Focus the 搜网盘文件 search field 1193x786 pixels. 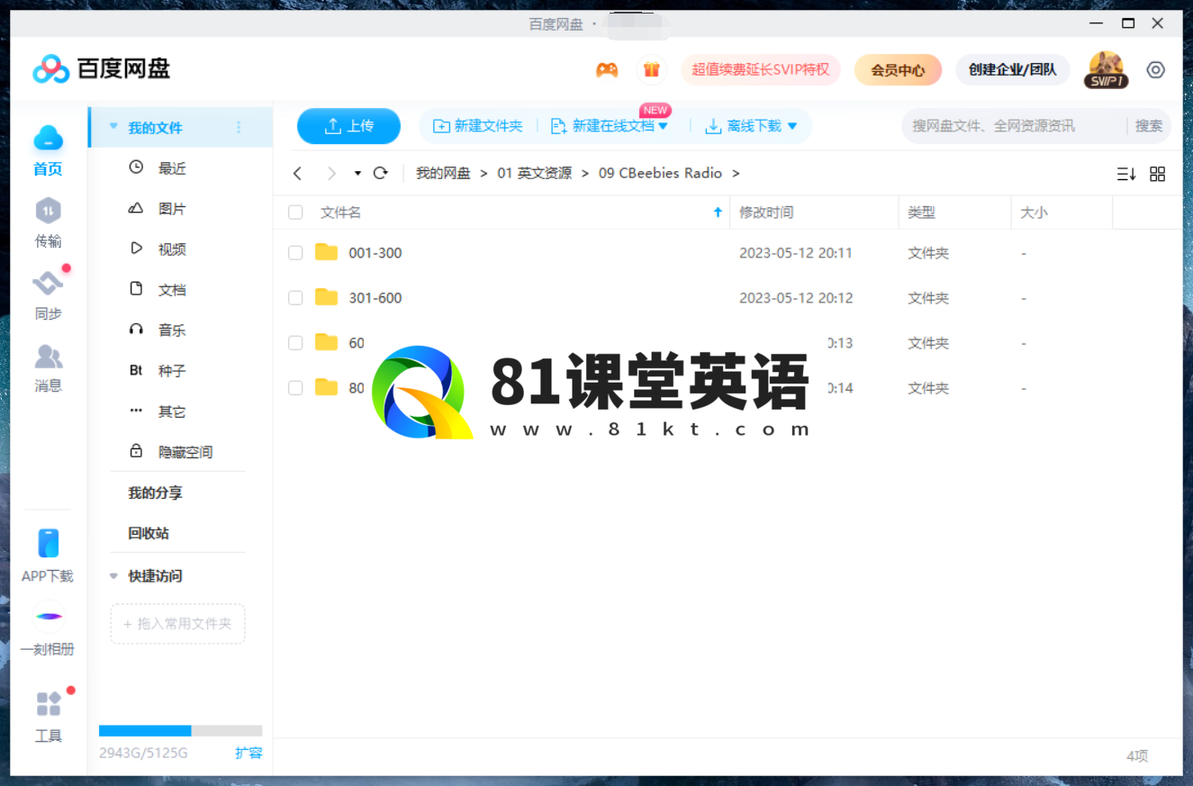point(1013,126)
